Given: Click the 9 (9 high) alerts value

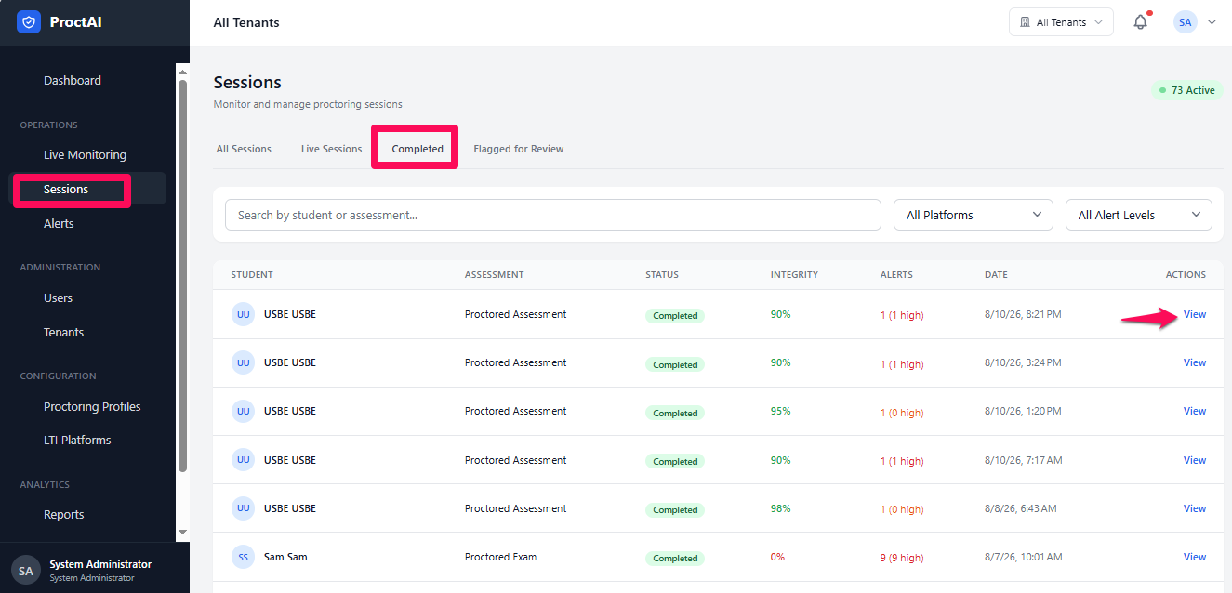Looking at the screenshot, I should (902, 558).
